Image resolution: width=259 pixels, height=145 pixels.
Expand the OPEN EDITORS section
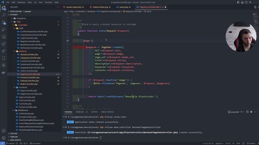point(35,11)
